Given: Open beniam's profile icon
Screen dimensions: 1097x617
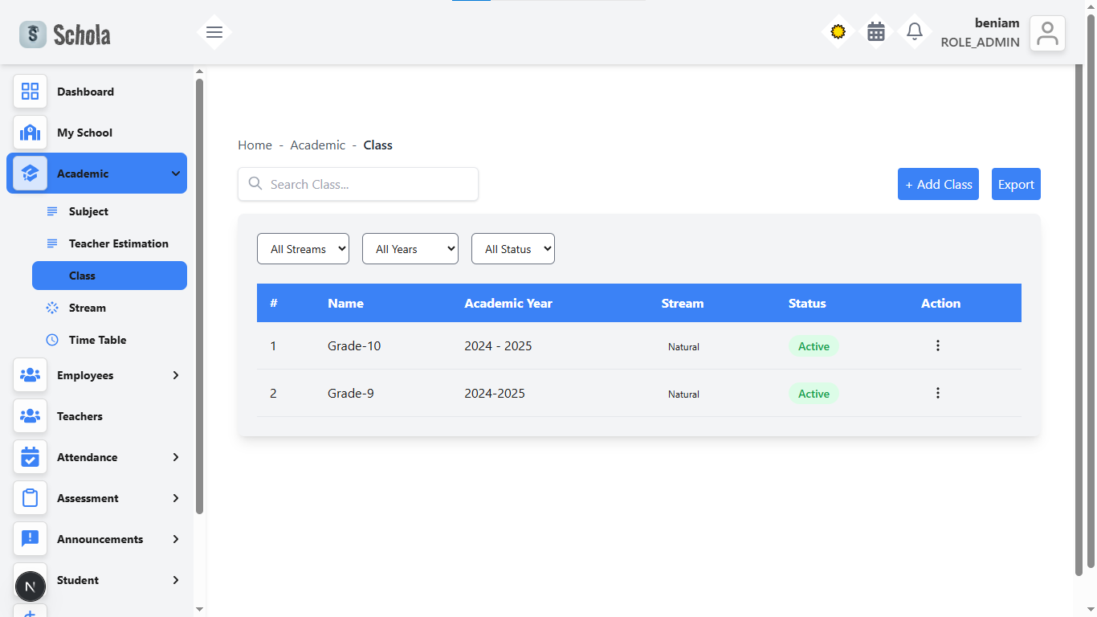Looking at the screenshot, I should (x=1047, y=32).
